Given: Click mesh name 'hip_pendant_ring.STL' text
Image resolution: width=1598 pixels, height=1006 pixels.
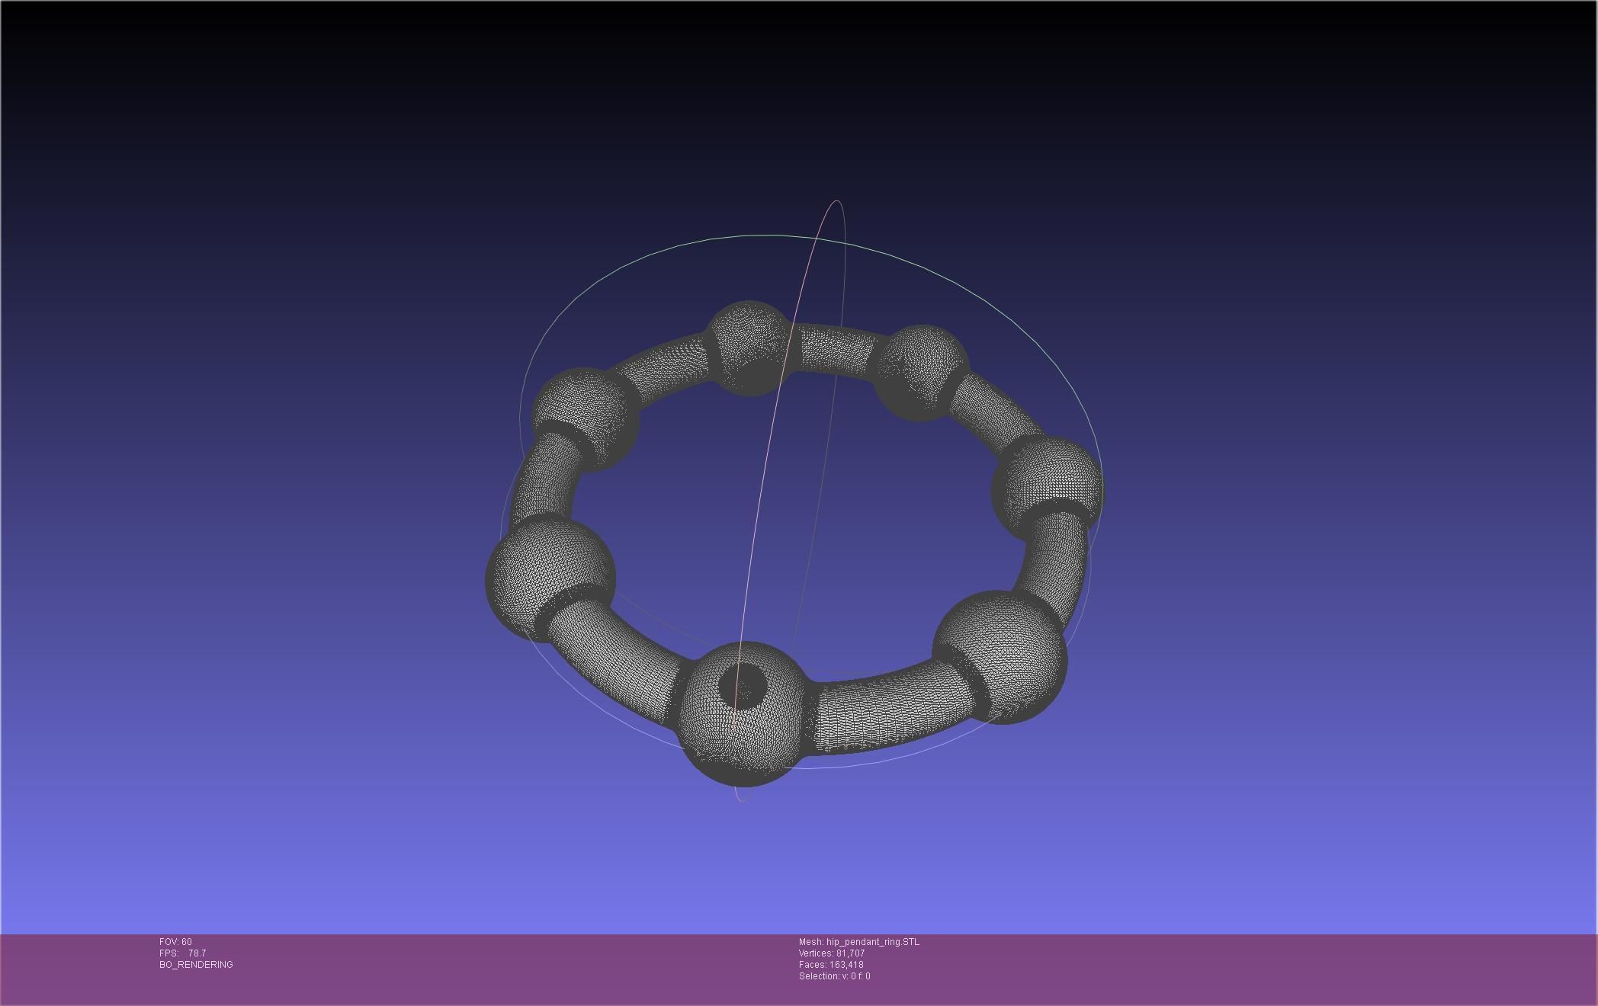Looking at the screenshot, I should pos(873,942).
